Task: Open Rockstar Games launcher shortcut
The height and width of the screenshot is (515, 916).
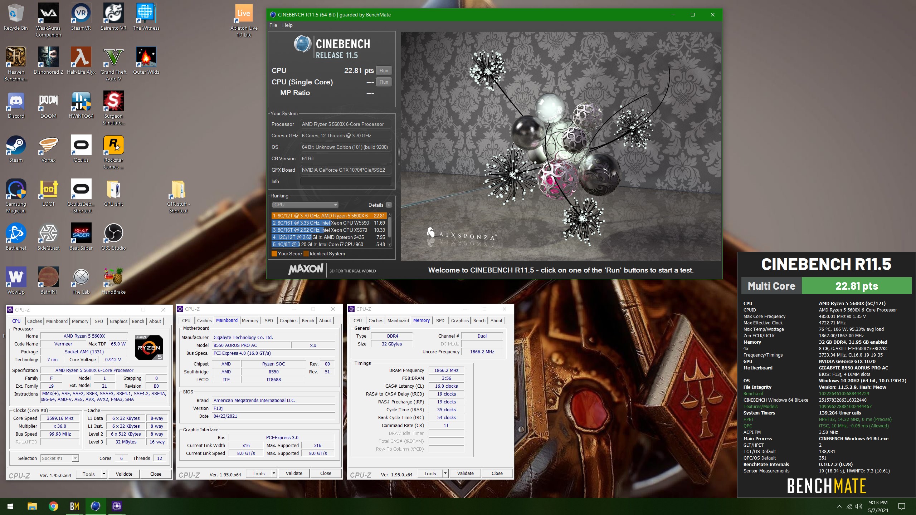Action: click(113, 152)
